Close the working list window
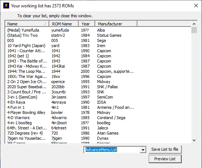Image resolution: width=202 pixels, height=168 pixels. 196,6
